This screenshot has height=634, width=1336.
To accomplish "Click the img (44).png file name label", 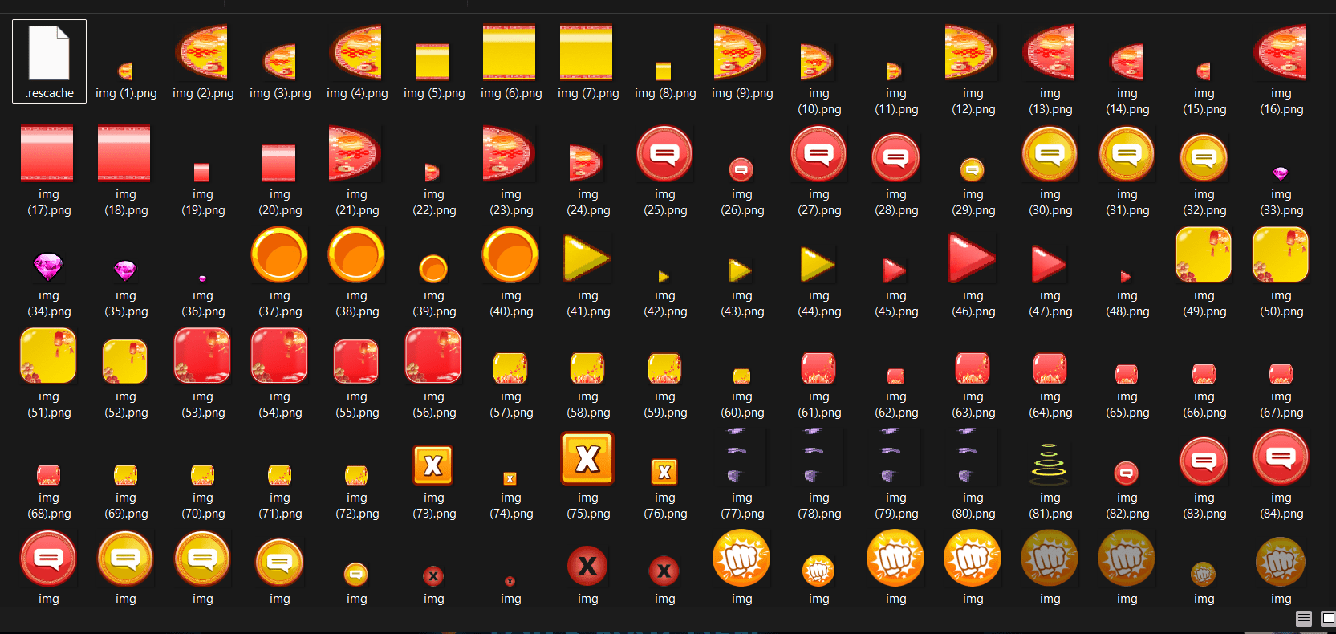I will (819, 303).
